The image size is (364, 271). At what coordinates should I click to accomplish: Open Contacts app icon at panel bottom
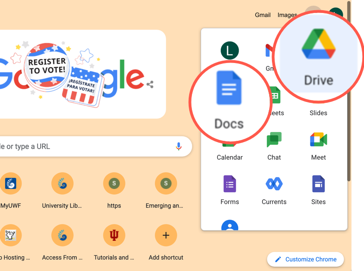229,225
